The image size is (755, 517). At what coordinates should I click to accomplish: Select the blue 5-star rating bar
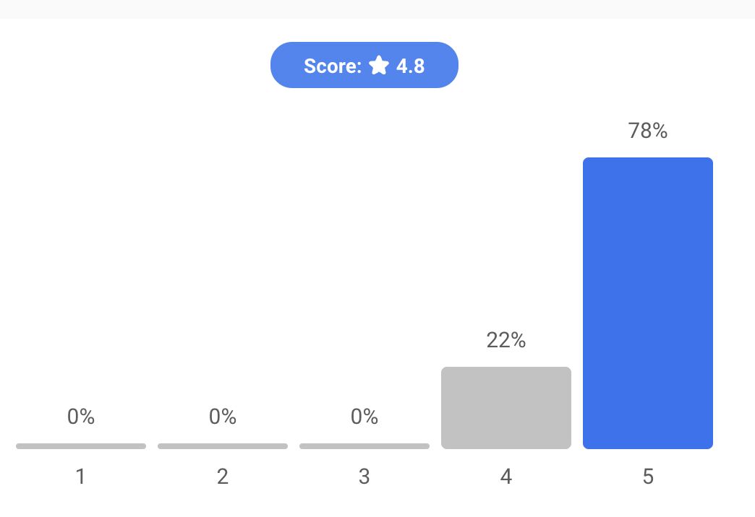click(x=648, y=303)
